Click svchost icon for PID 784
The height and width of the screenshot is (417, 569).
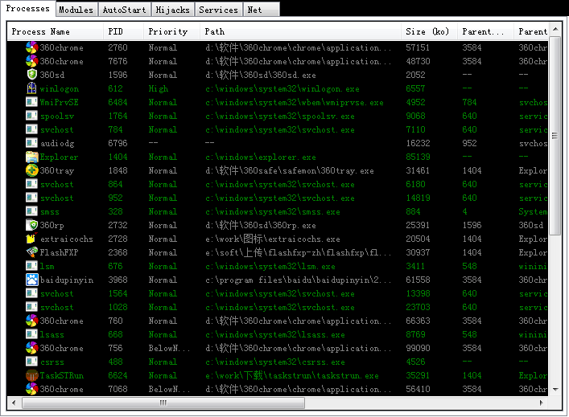click(32, 129)
